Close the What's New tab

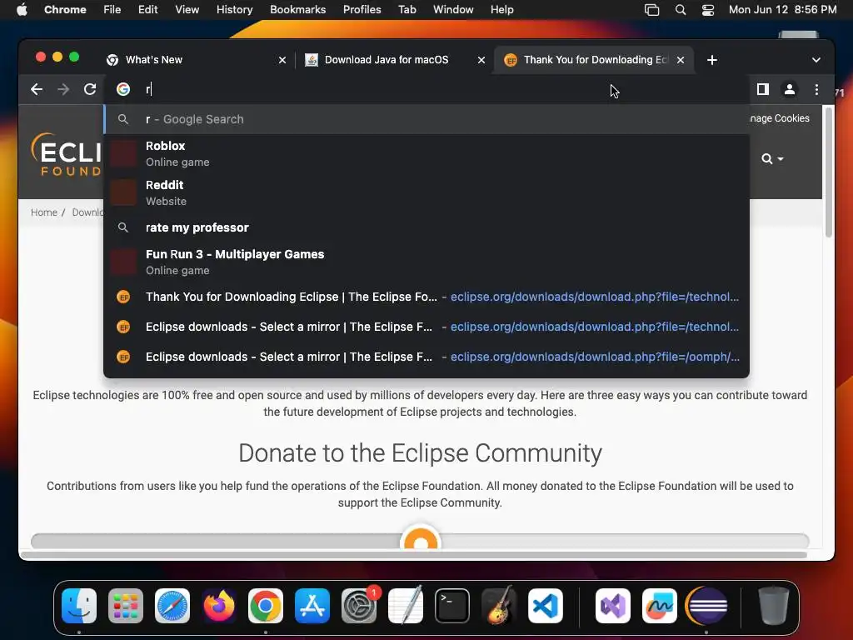point(282,60)
